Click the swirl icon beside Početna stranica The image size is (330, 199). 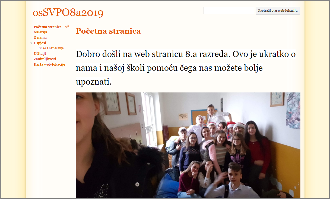point(67,27)
